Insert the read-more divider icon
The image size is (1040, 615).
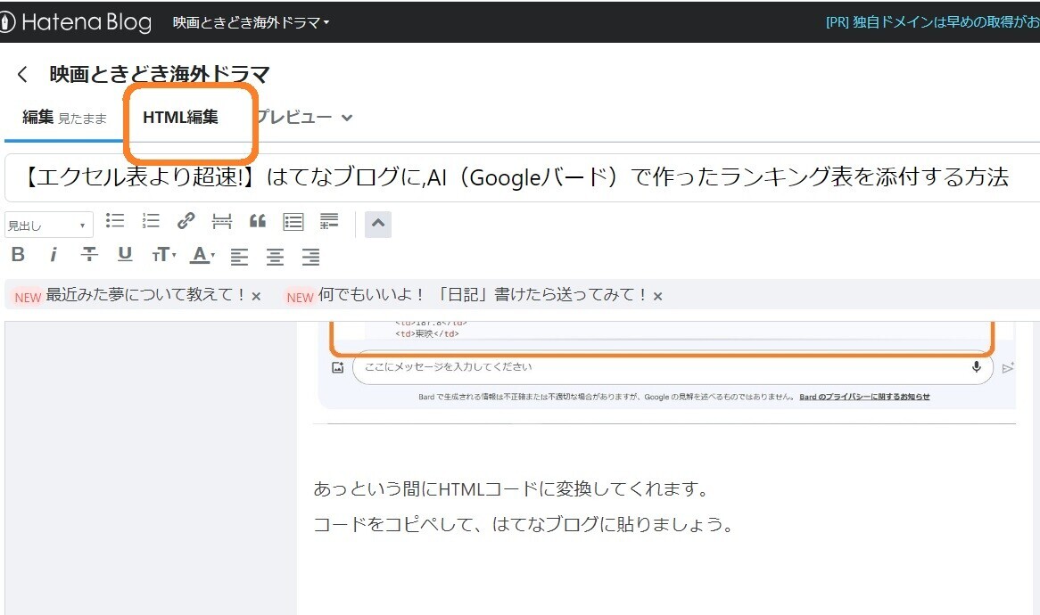click(x=222, y=221)
